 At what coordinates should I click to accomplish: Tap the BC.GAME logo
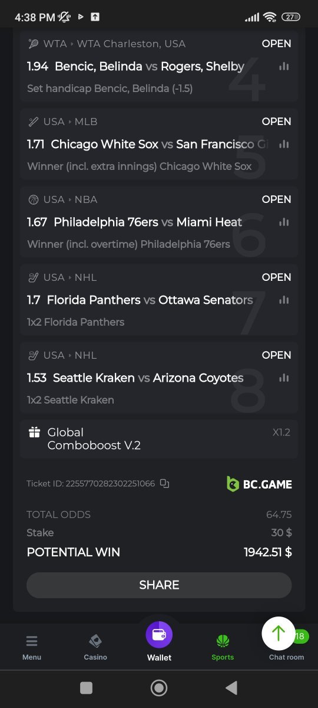tap(259, 484)
